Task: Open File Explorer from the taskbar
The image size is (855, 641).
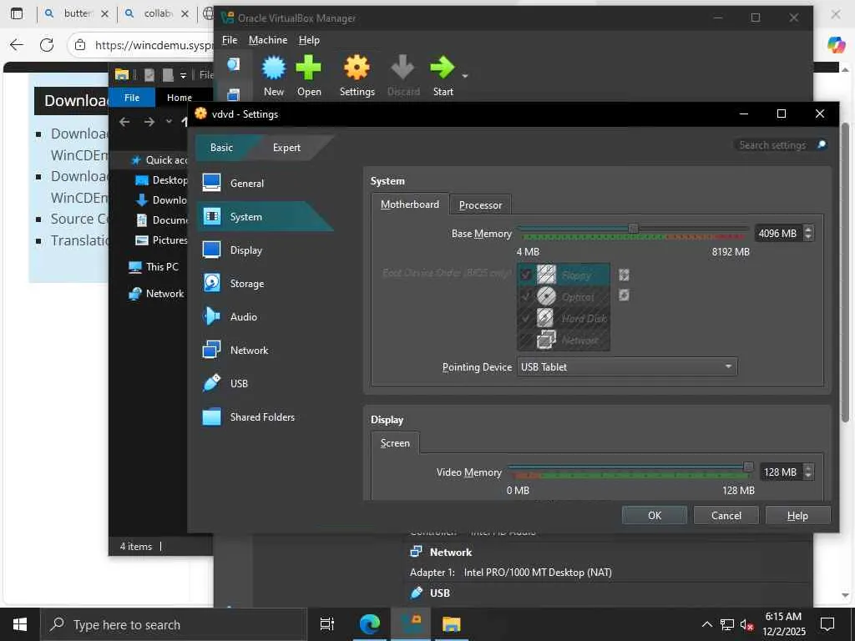Action: point(452,624)
